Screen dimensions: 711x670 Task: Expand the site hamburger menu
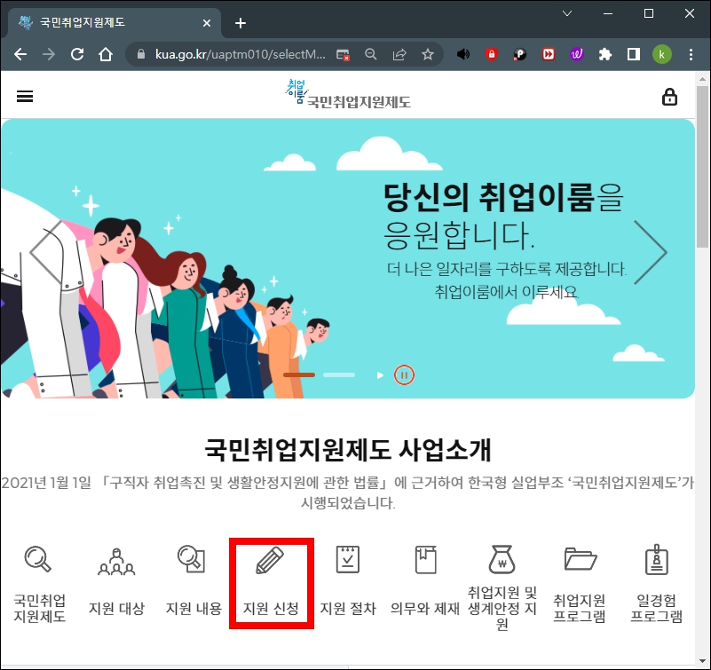pos(24,96)
